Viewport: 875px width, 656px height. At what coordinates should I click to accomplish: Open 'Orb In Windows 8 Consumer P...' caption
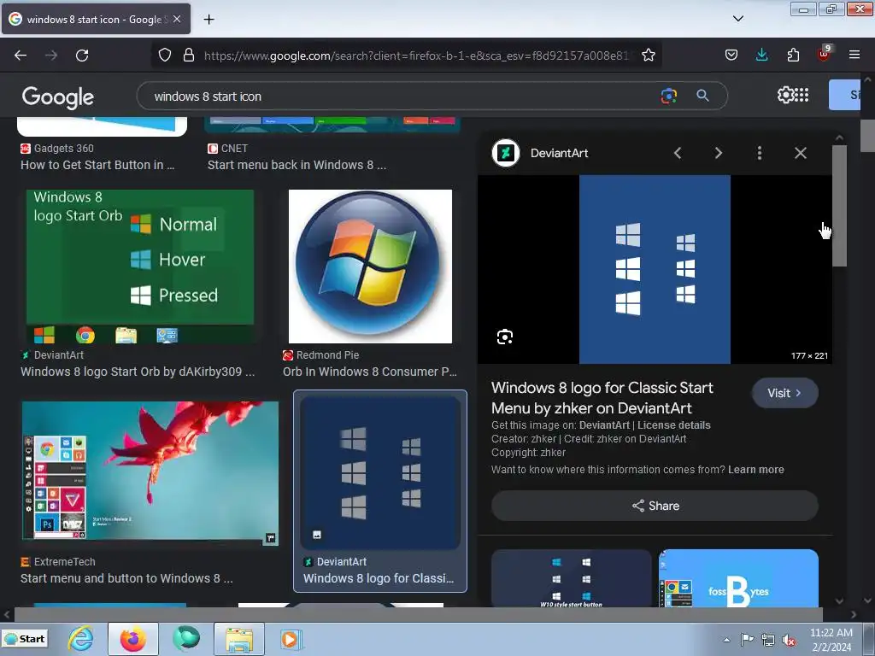click(x=370, y=372)
